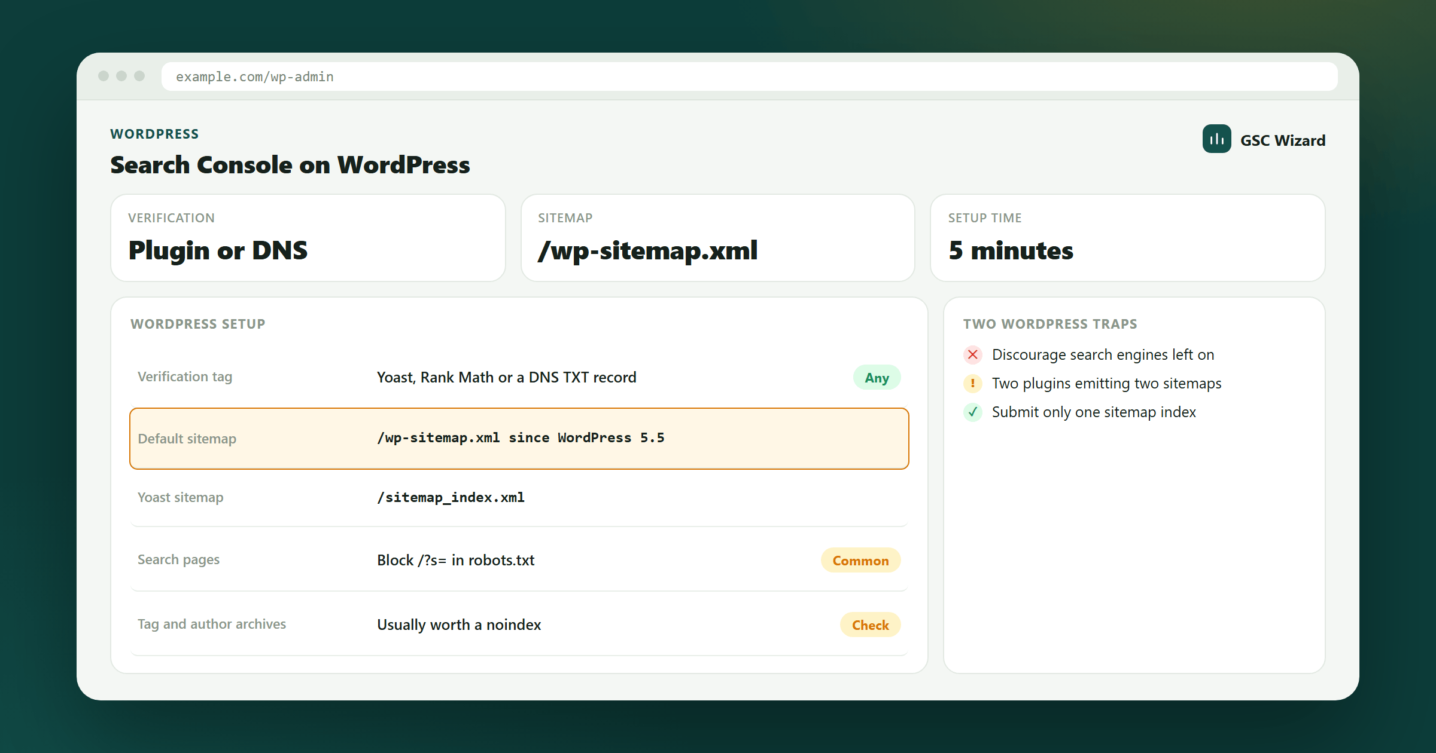This screenshot has width=1436, height=753.
Task: Click the GSC Wizard bar-chart logo icon
Action: click(1216, 139)
